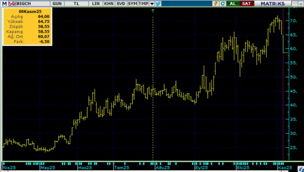Toggle the KHN chart option
The image size is (304, 172).
(109, 3)
